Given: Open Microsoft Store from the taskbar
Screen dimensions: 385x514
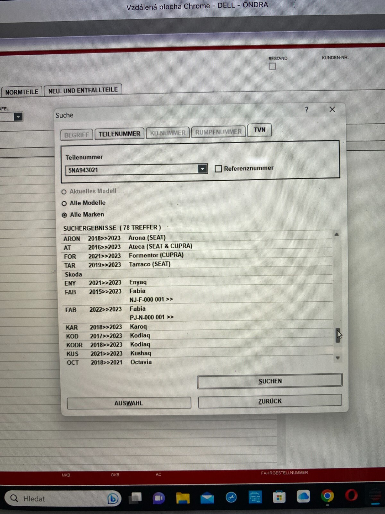Looking at the screenshot, I should coord(279,497).
